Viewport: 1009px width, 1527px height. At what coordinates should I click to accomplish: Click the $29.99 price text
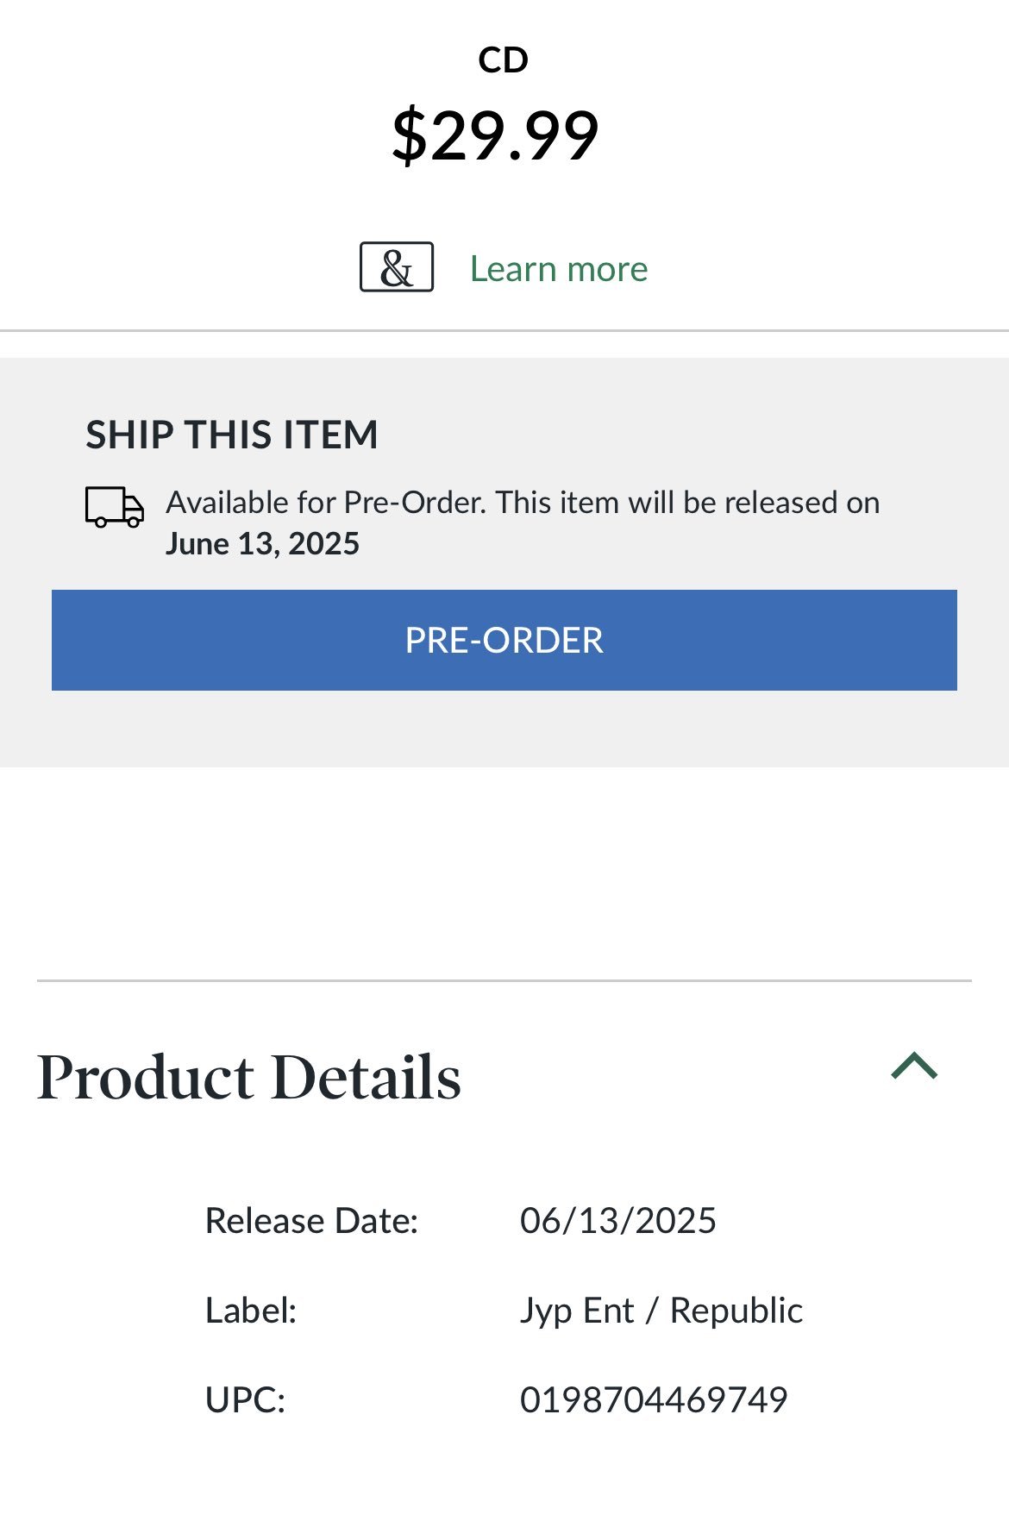click(495, 135)
